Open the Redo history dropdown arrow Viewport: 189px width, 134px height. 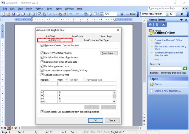coord(81,14)
